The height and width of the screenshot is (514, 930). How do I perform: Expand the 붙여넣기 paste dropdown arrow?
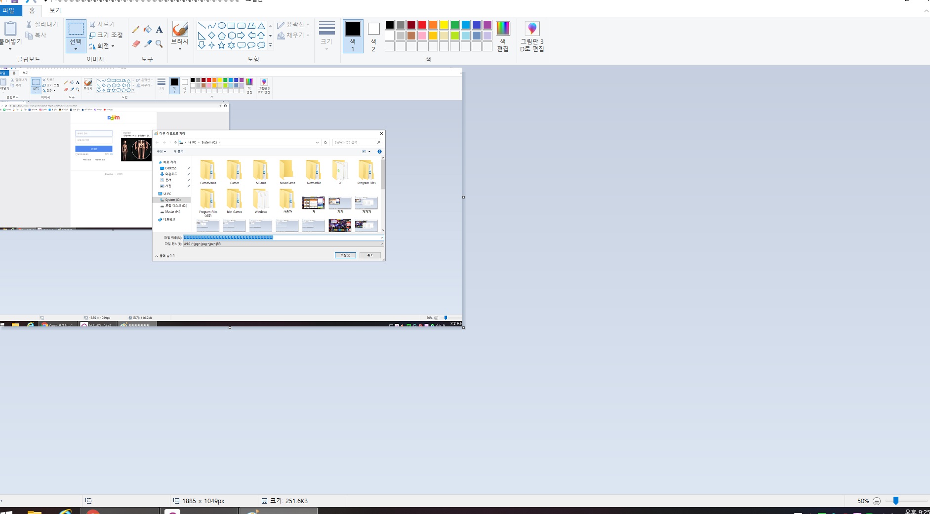pos(10,49)
